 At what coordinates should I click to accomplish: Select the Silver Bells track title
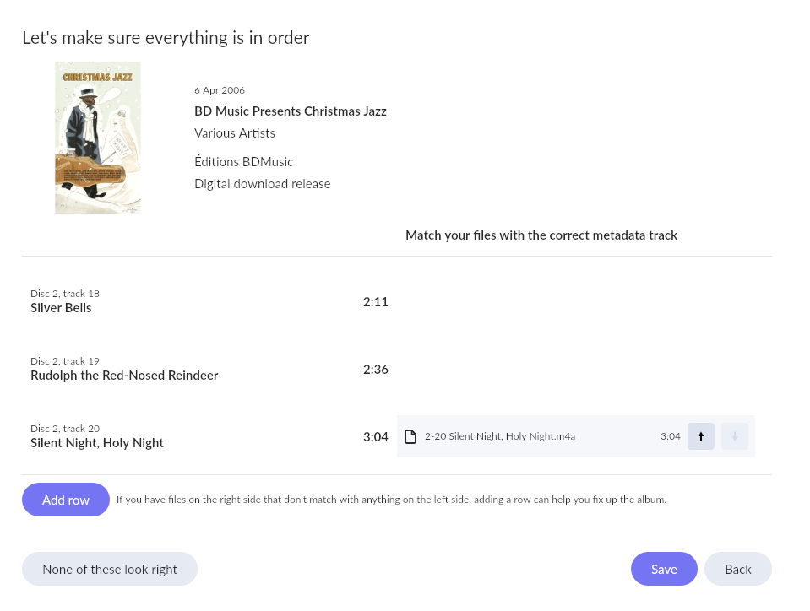click(x=61, y=308)
